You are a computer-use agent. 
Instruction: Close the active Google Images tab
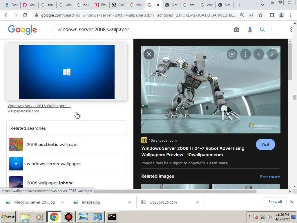pos(158,5)
